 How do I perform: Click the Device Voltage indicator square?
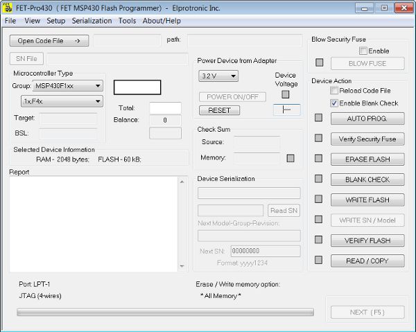(x=286, y=94)
